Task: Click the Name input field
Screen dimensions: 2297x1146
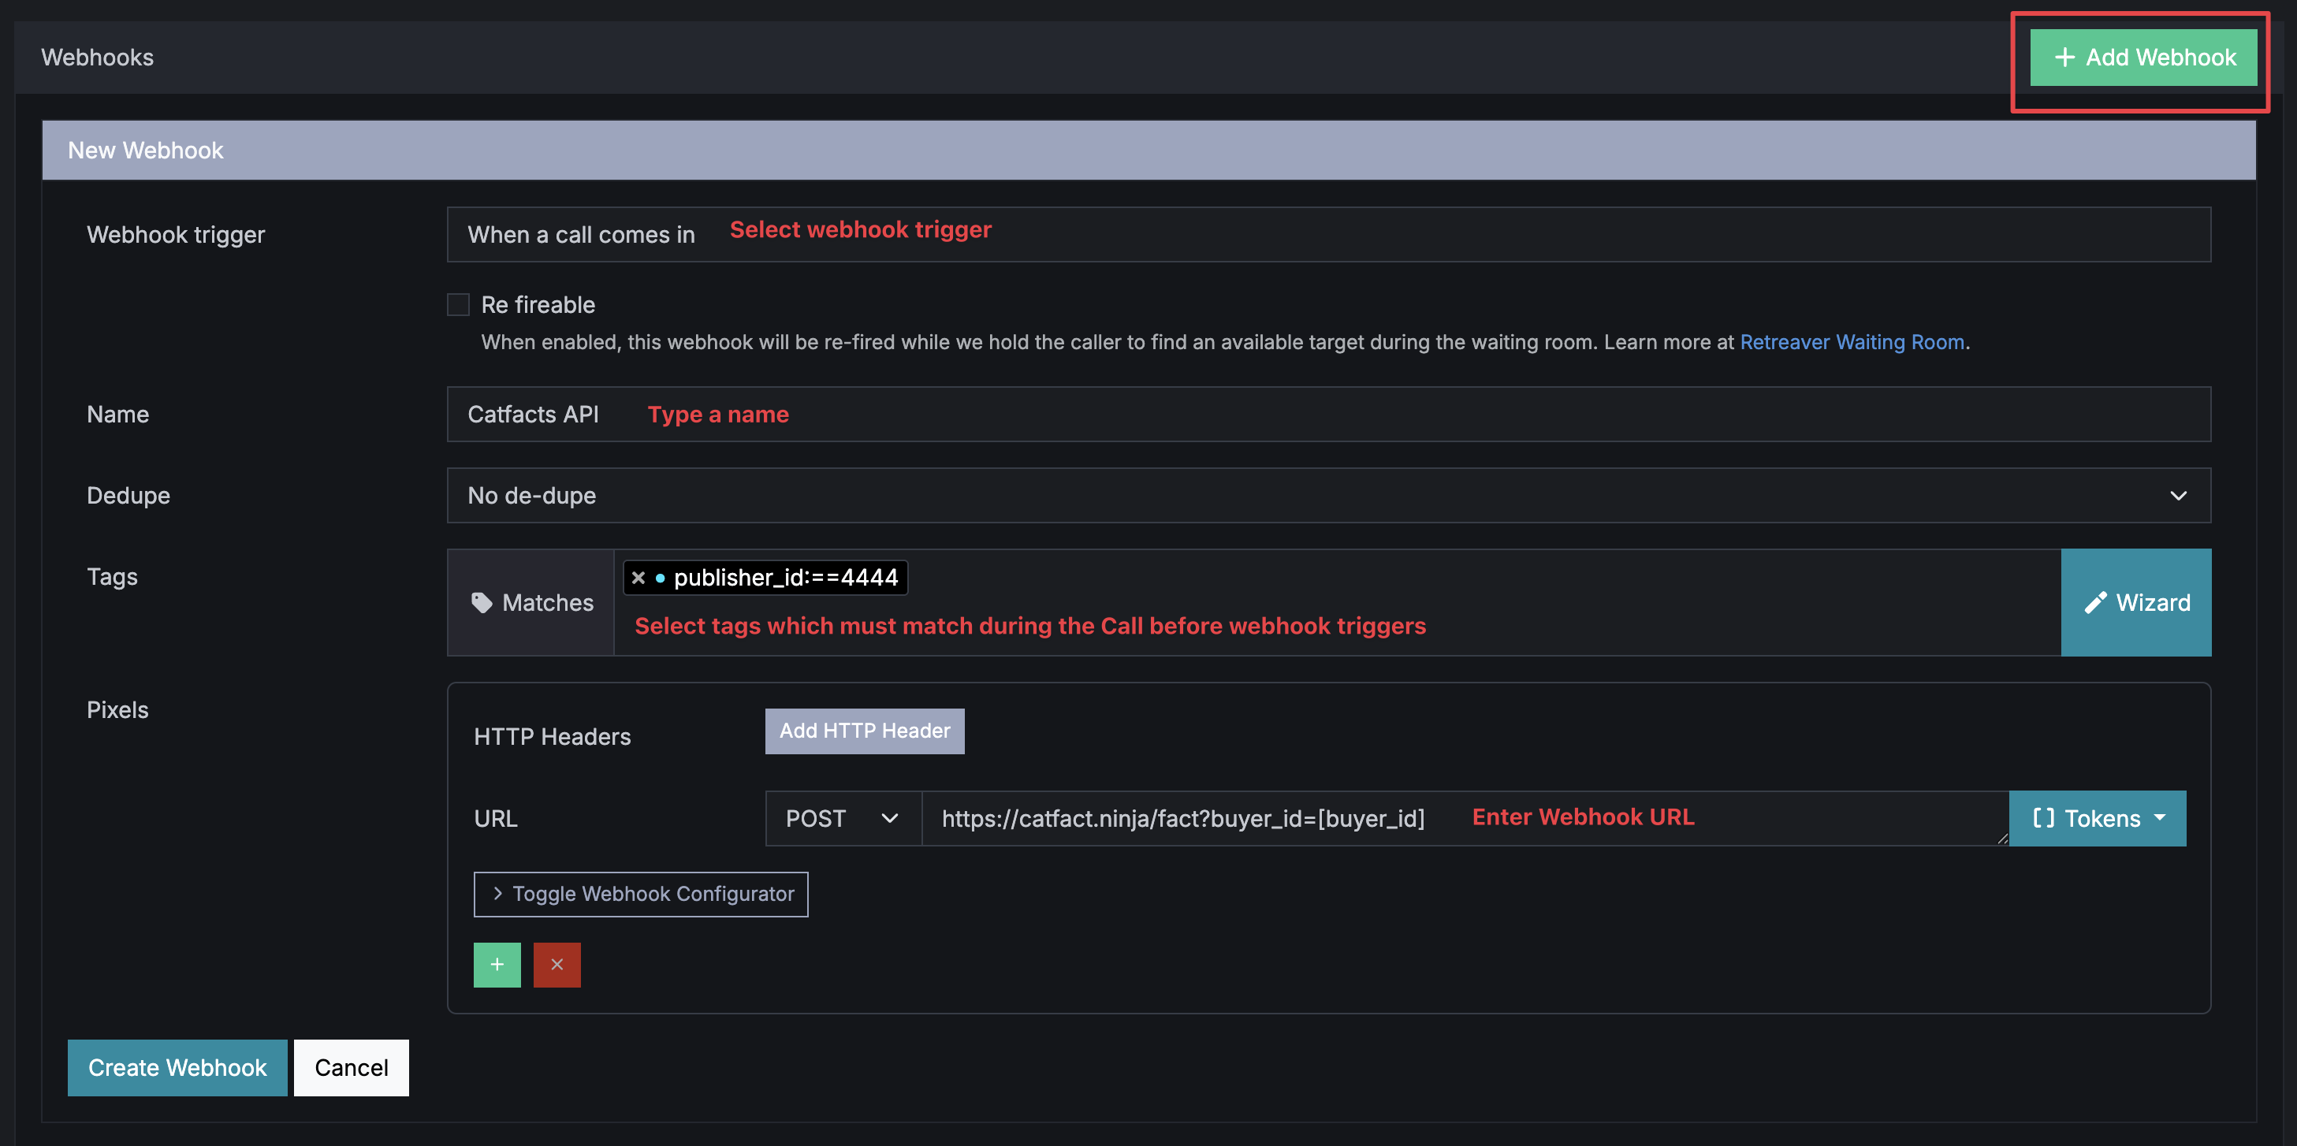Action: (x=1329, y=414)
